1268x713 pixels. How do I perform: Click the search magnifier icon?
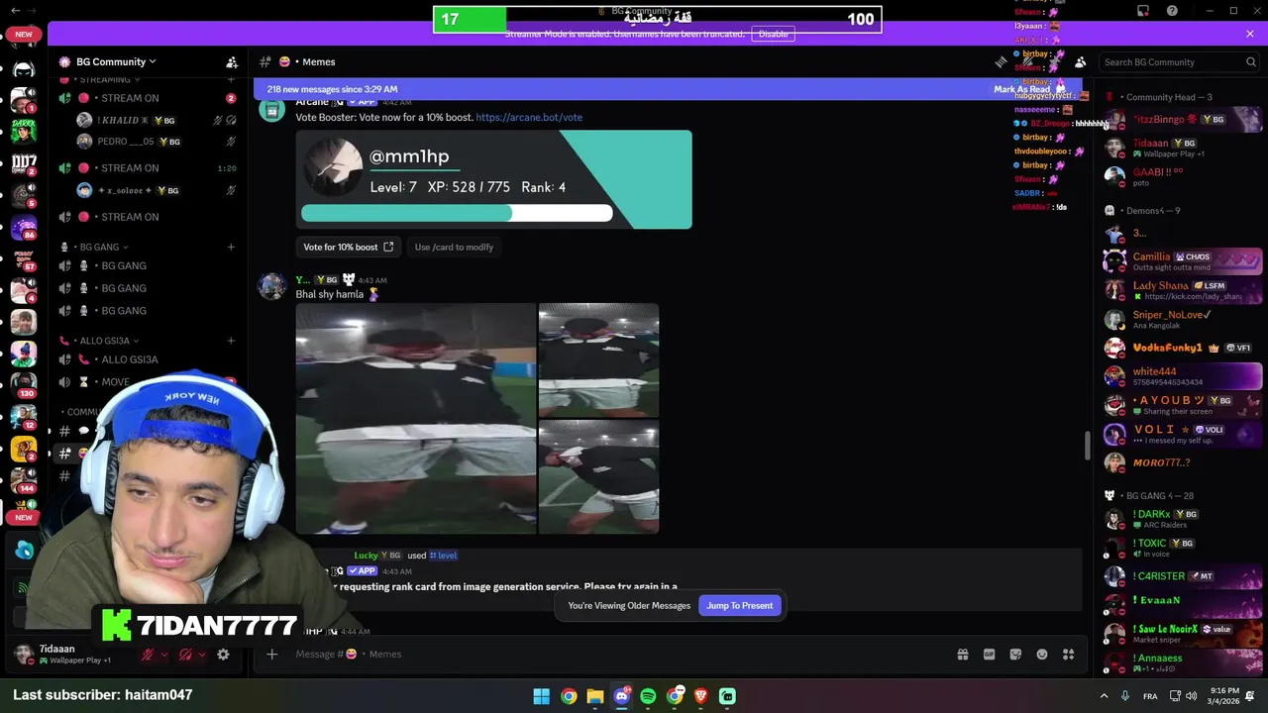[1250, 61]
